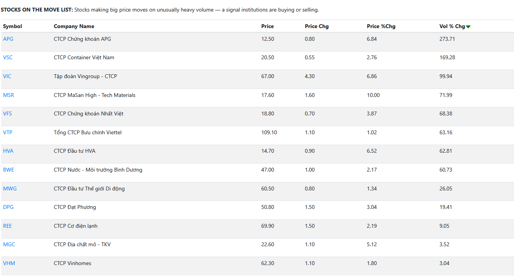Sort table by Price column header
514x277 pixels.
click(267, 26)
